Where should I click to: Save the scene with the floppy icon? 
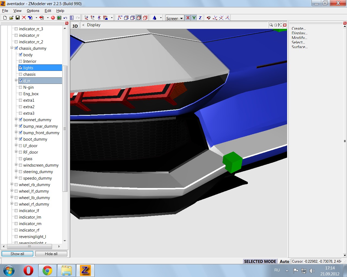(17, 18)
